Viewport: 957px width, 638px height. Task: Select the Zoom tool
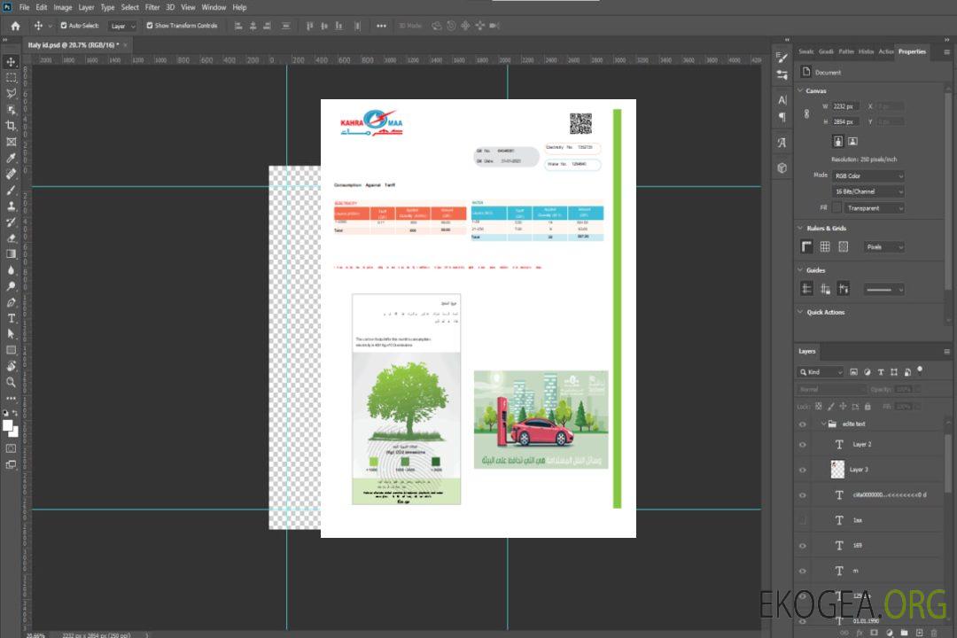tap(12, 382)
